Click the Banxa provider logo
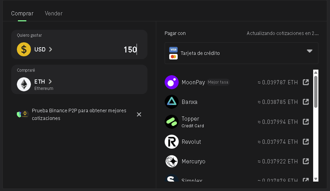The height and width of the screenshot is (191, 330). pyautogui.click(x=172, y=102)
